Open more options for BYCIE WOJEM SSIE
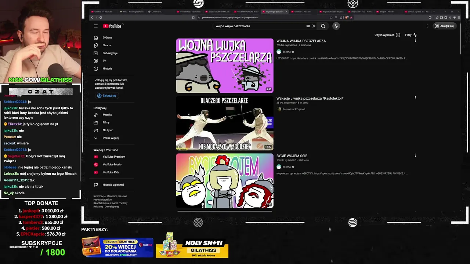 click(415, 155)
